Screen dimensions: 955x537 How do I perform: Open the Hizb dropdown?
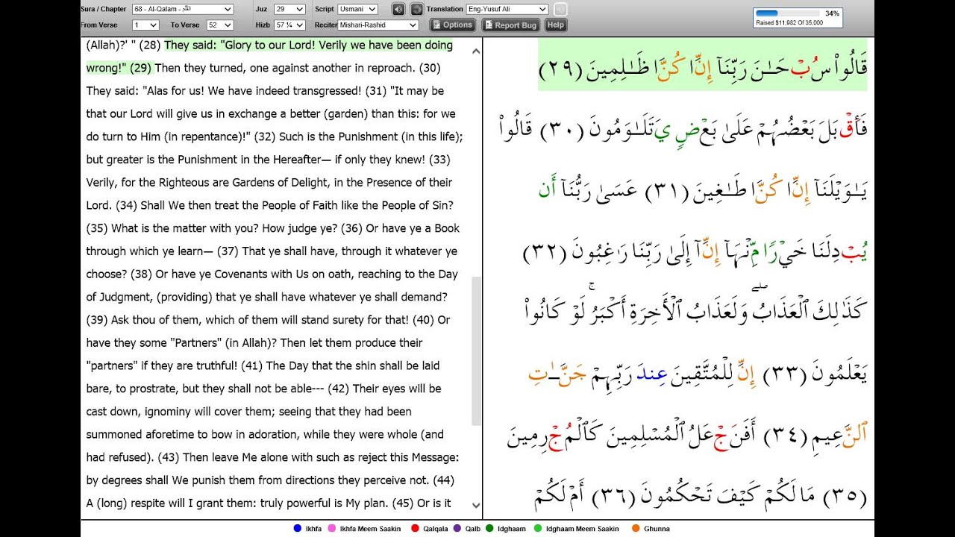coord(289,25)
